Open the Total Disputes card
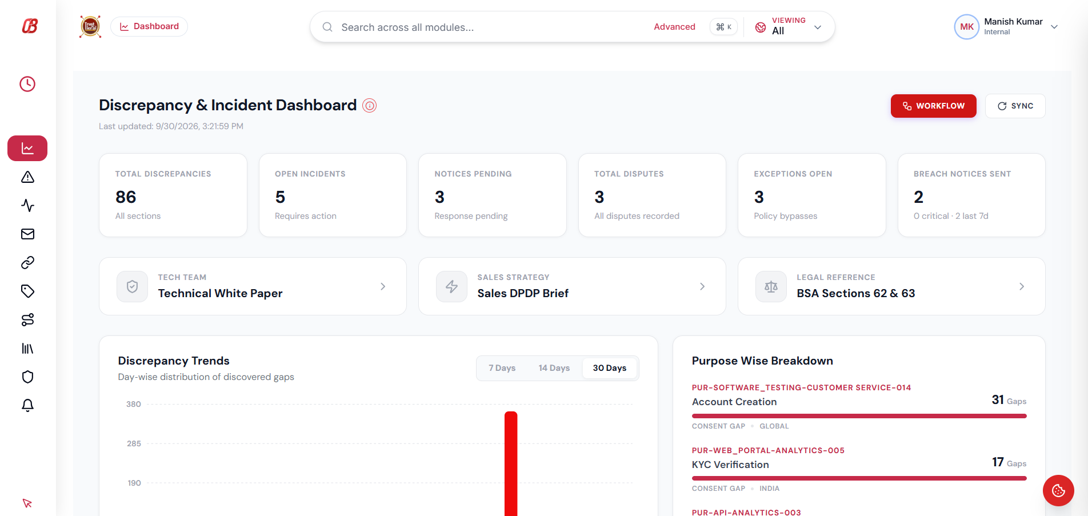This screenshot has height=516, width=1088. [x=652, y=195]
